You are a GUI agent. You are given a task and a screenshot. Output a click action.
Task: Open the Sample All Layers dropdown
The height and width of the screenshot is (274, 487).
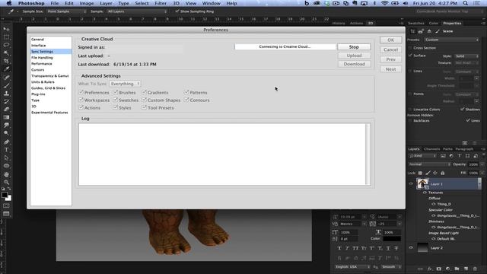[137, 11]
